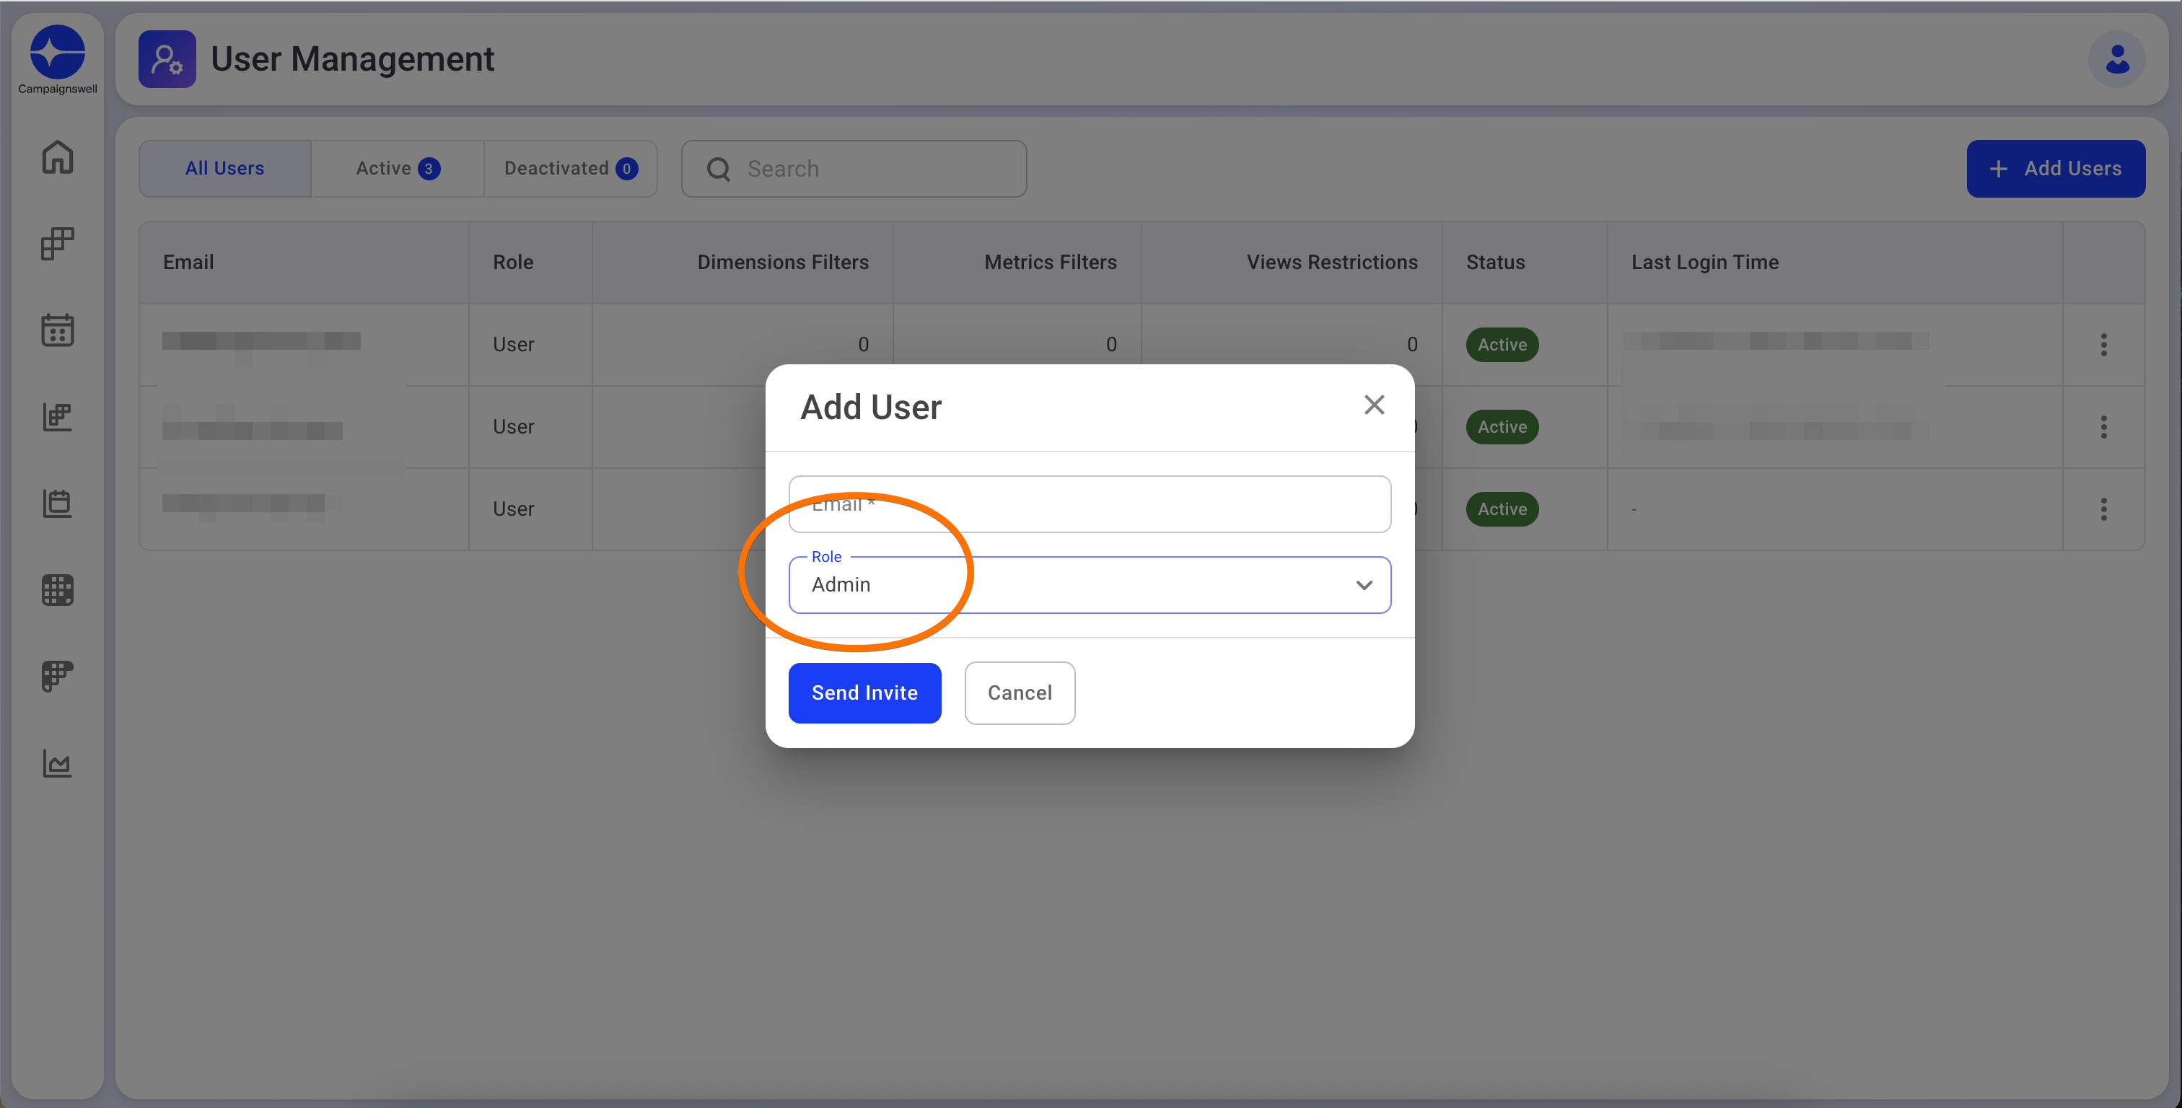Open first user row's three-dot menu
2182x1108 pixels.
2103,345
